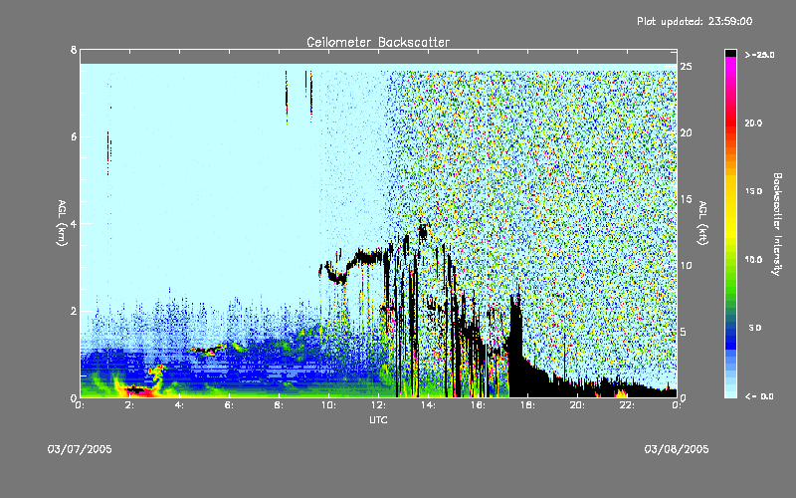Click the "10:" hour tick on the UTC axis
Screen dimensions: 796x498
click(x=328, y=405)
